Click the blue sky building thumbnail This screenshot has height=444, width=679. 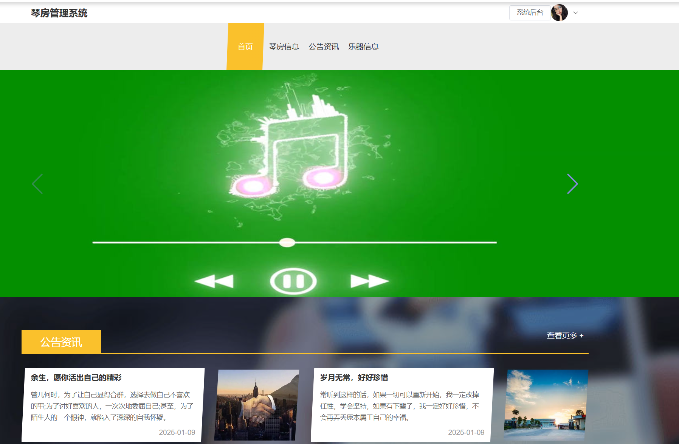click(x=546, y=405)
